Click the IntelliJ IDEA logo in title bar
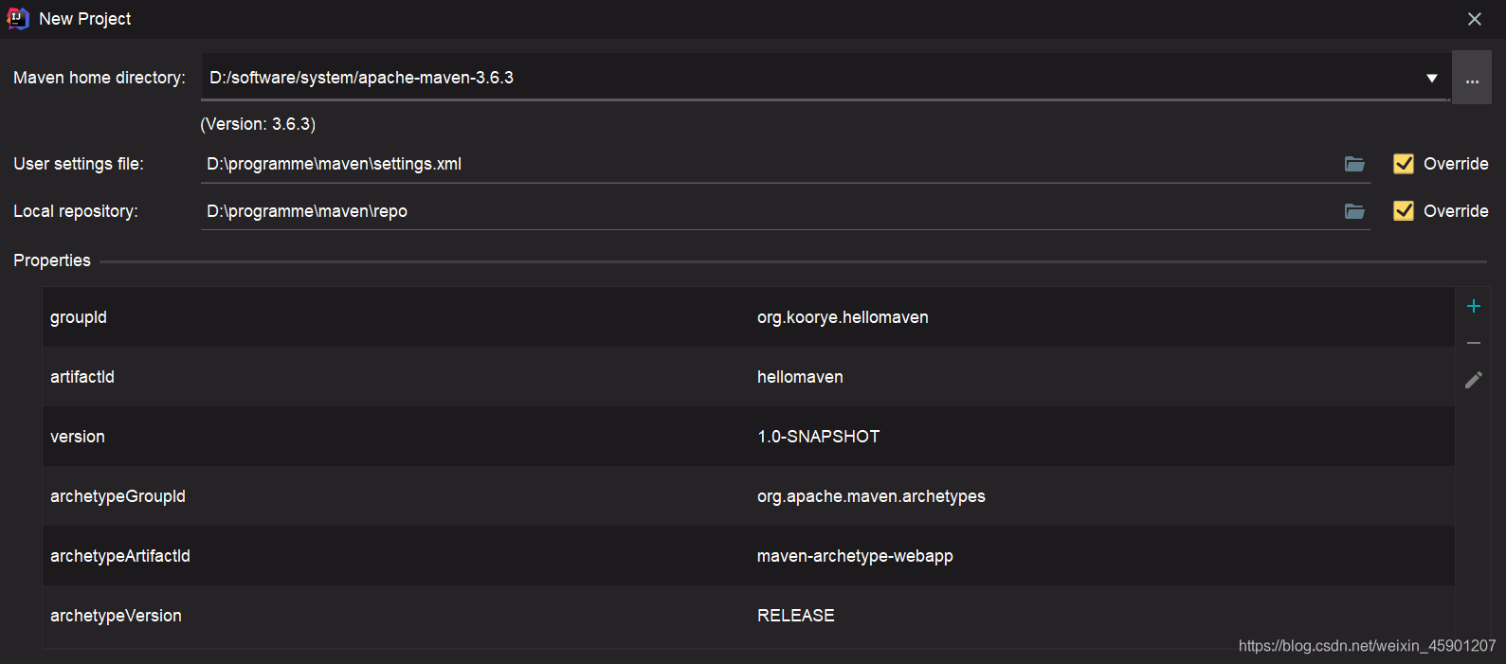Viewport: 1506px width, 664px height. click(18, 18)
